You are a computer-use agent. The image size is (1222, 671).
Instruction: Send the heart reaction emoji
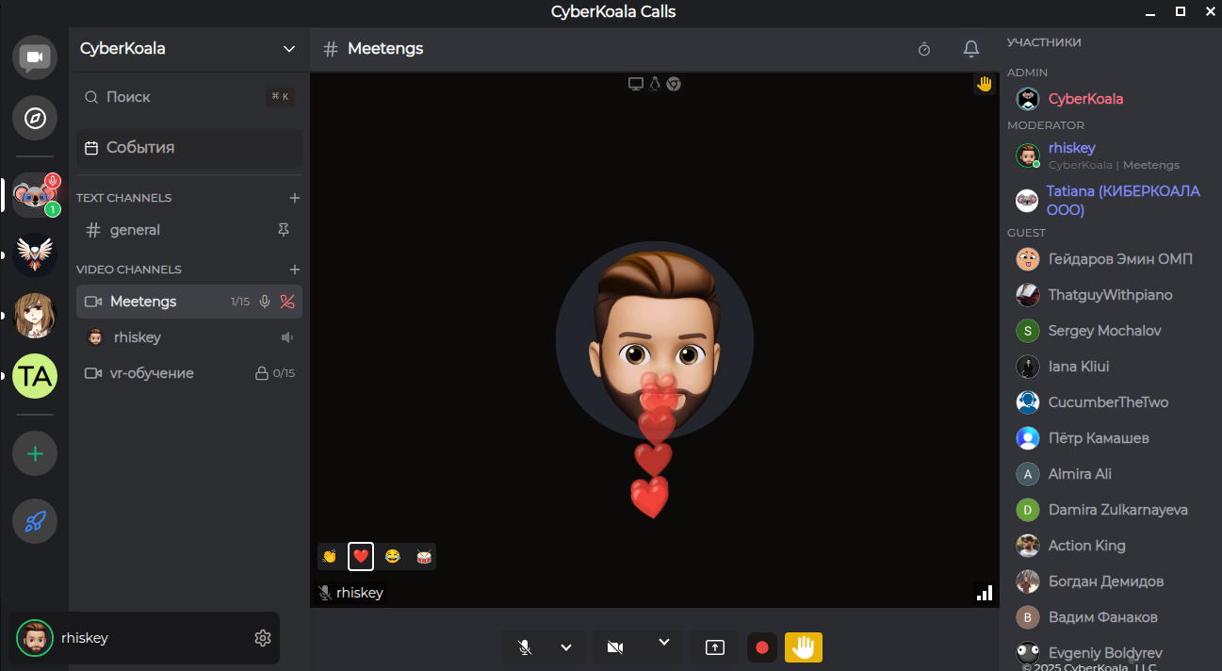pos(361,556)
